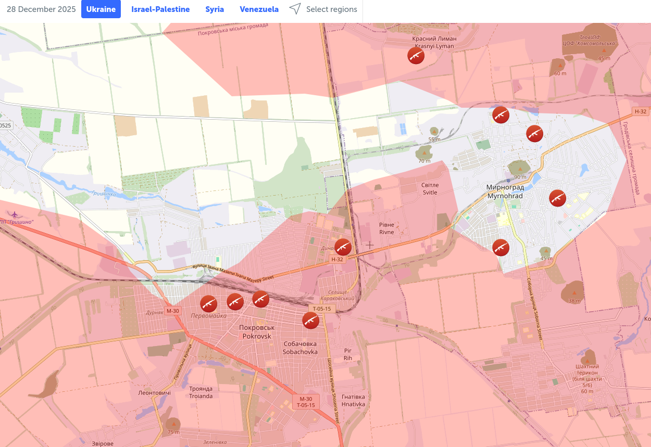Click the cross symbol near Rivne
Screen dimensions: 651x447
[x=369, y=245]
